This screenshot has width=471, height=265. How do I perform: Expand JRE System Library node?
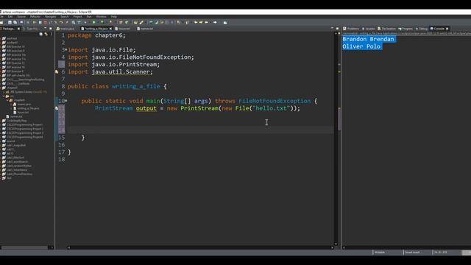click(x=4, y=92)
